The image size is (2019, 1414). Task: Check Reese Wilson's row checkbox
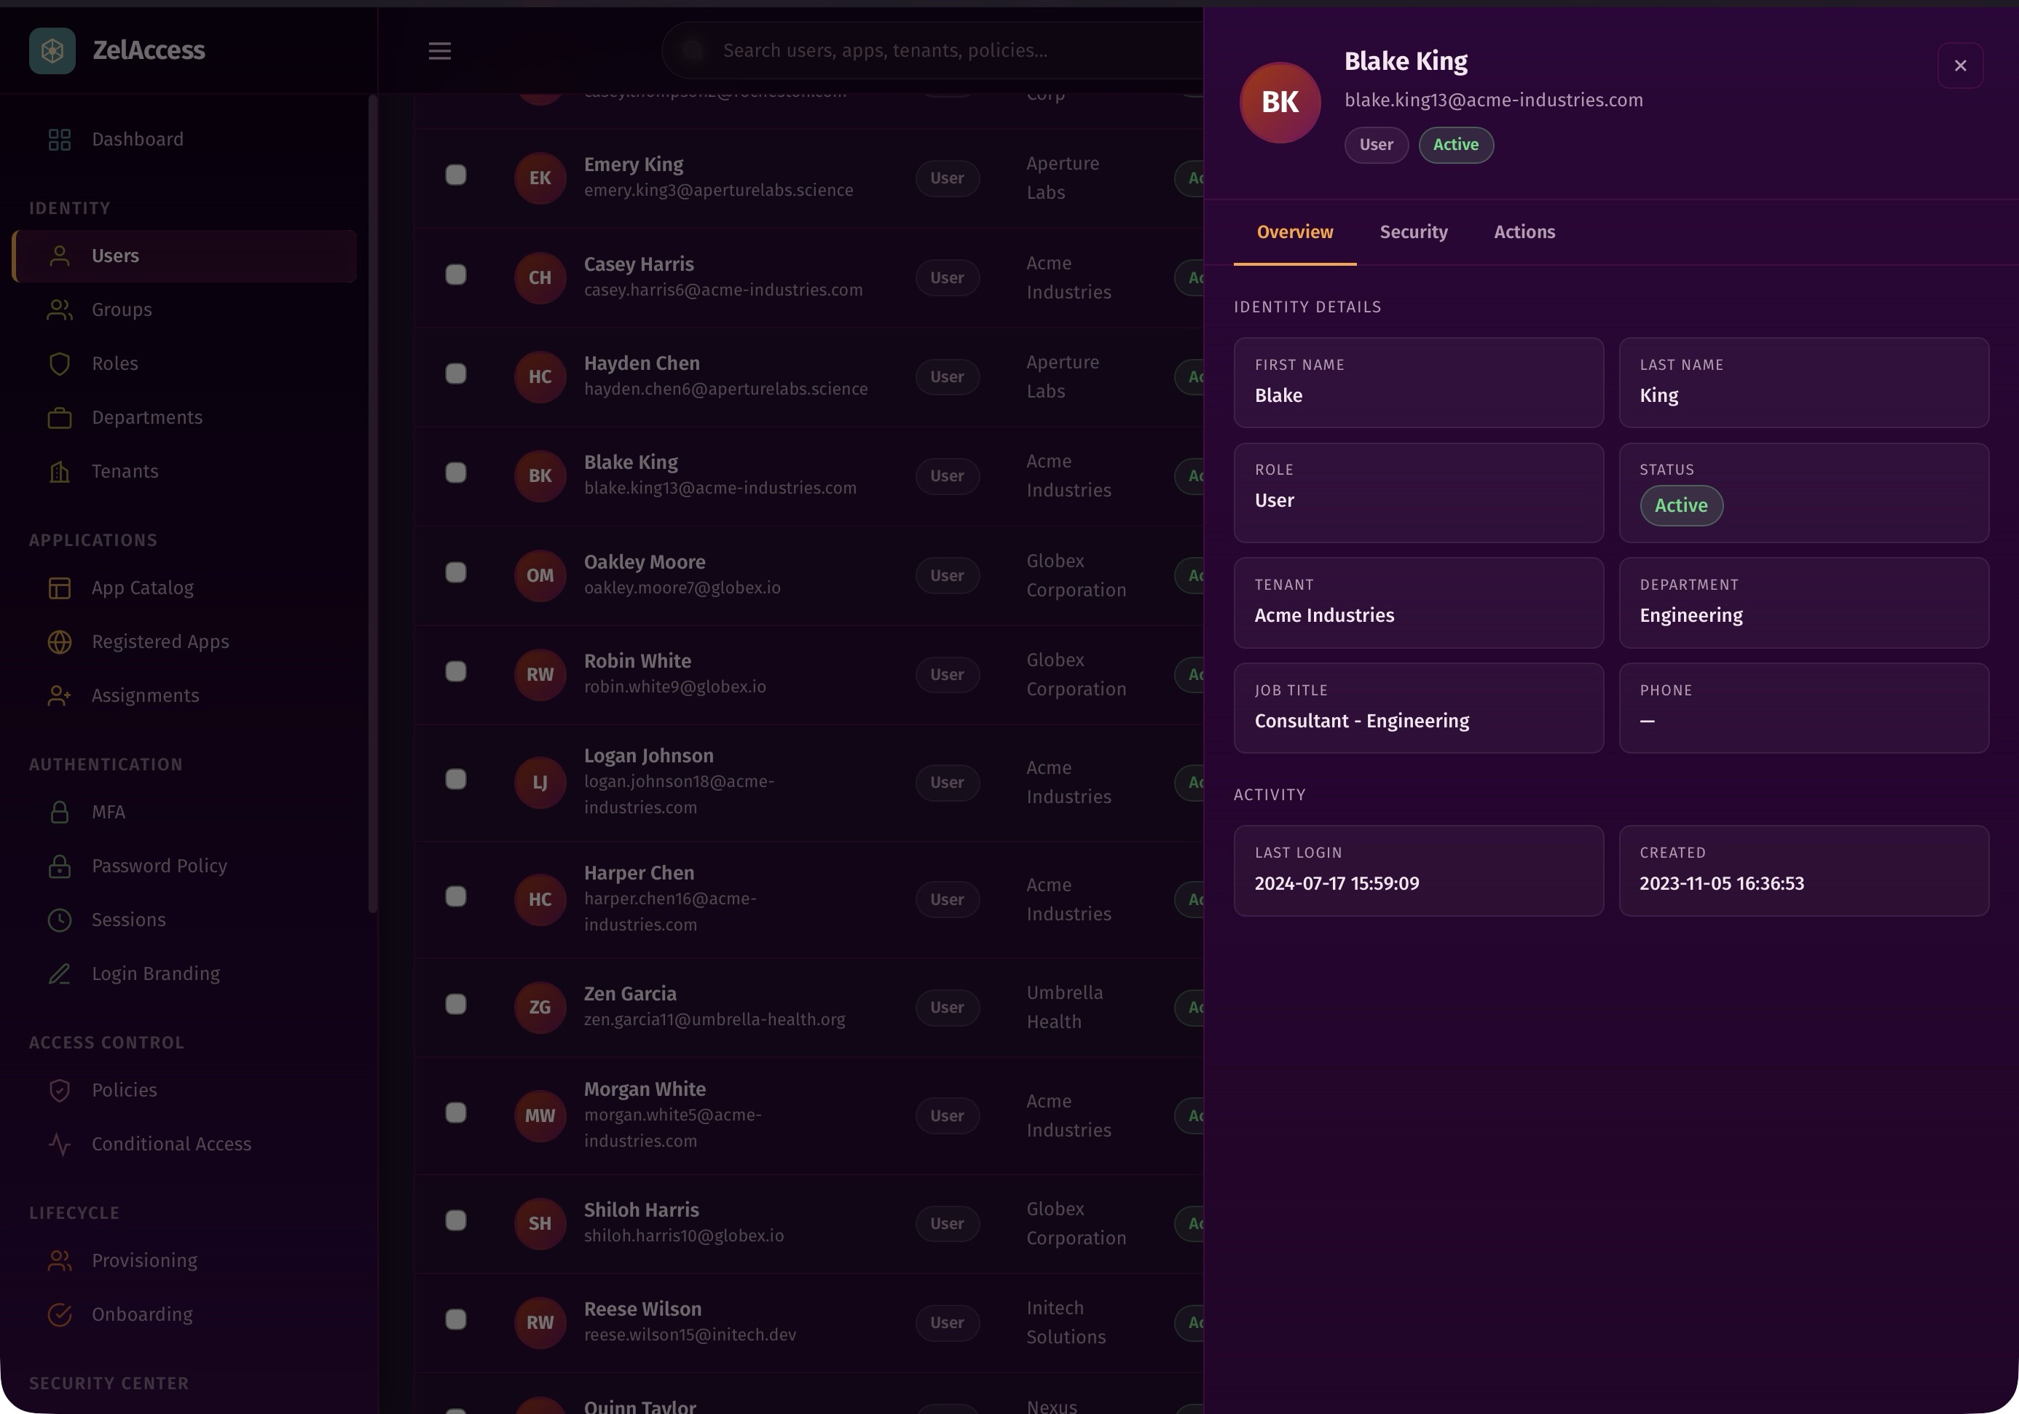coord(455,1319)
